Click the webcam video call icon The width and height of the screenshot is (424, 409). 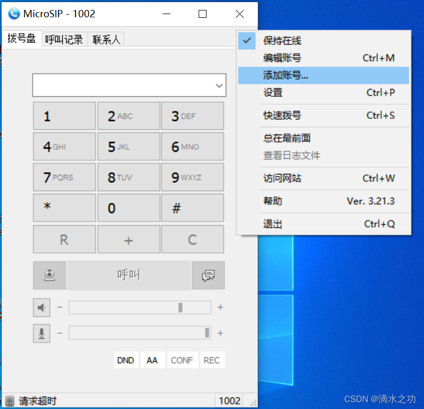coord(49,275)
